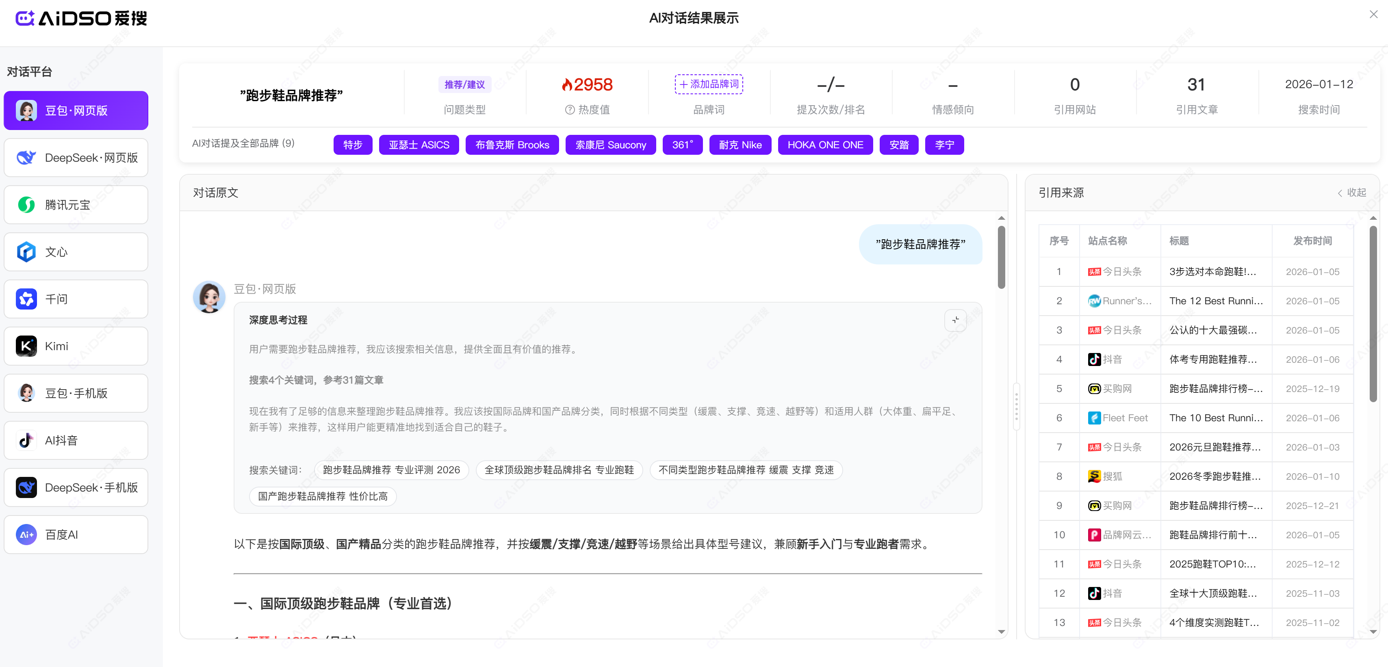Image resolution: width=1388 pixels, height=667 pixels.
Task: Choose the AI Douyin platform
Action: click(x=76, y=440)
